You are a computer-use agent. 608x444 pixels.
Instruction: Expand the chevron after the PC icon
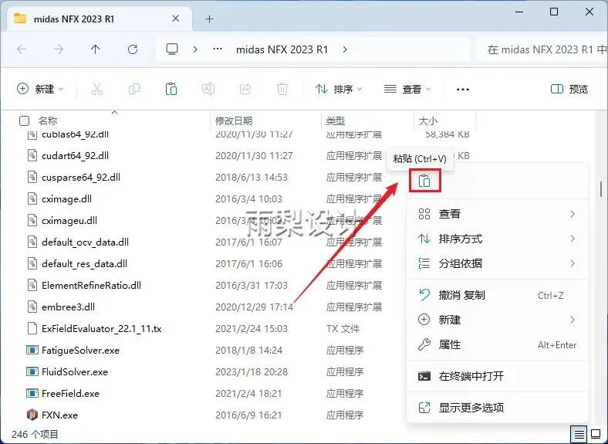tap(195, 49)
